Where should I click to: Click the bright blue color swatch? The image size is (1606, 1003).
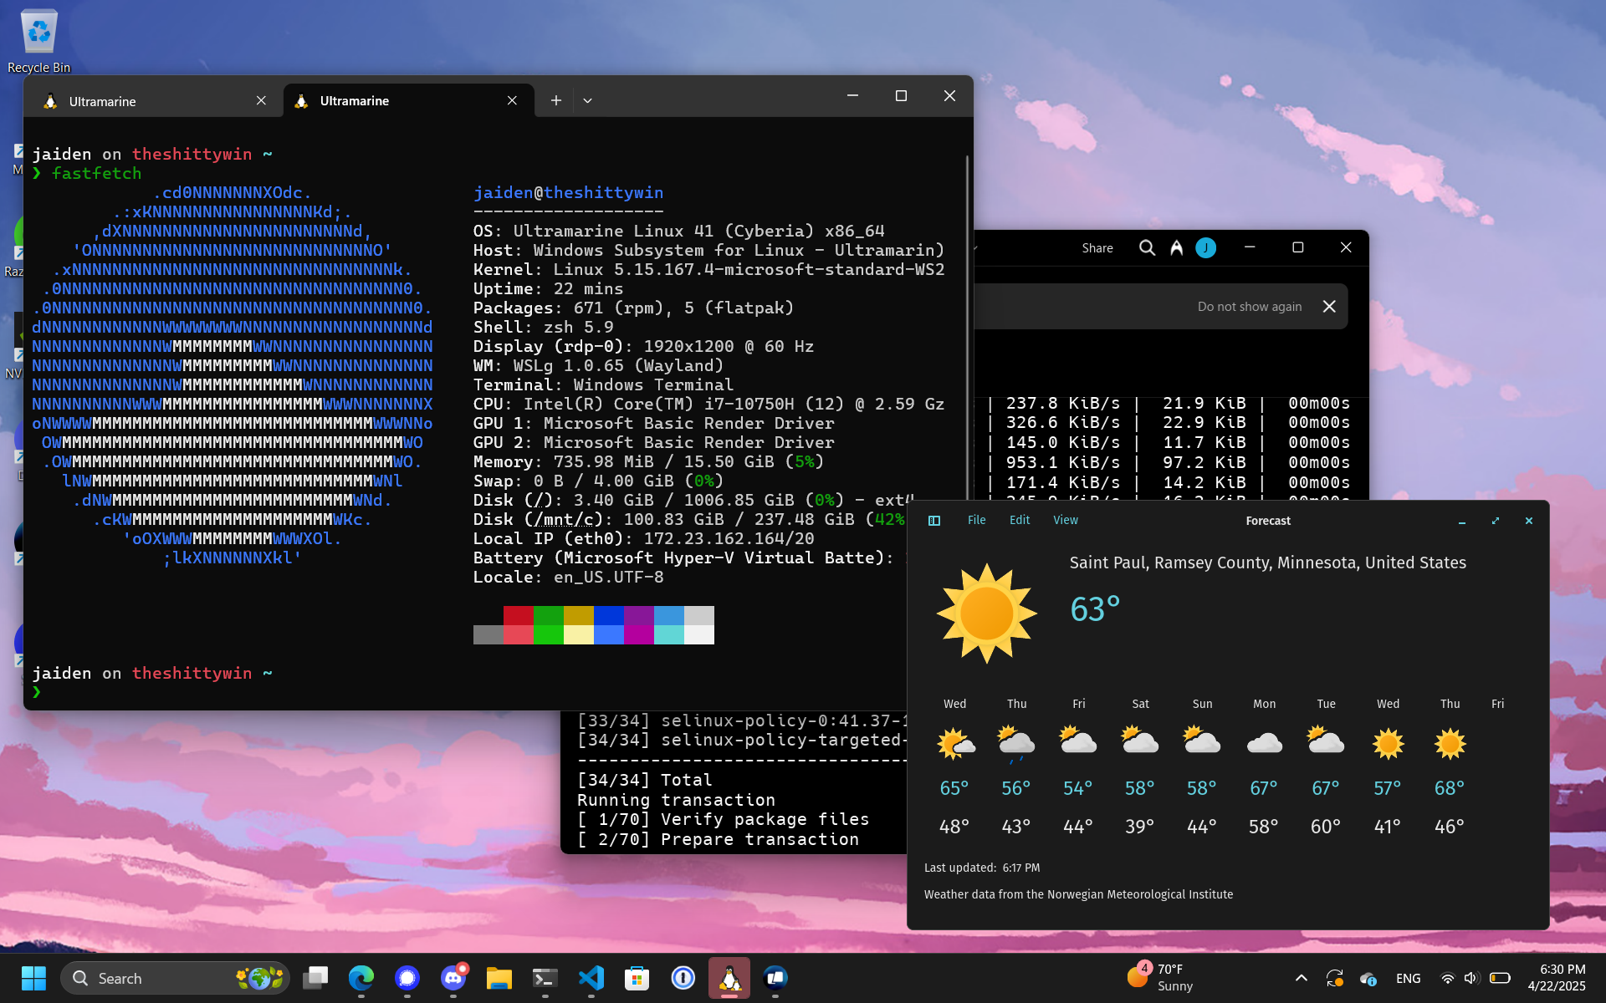tap(608, 634)
